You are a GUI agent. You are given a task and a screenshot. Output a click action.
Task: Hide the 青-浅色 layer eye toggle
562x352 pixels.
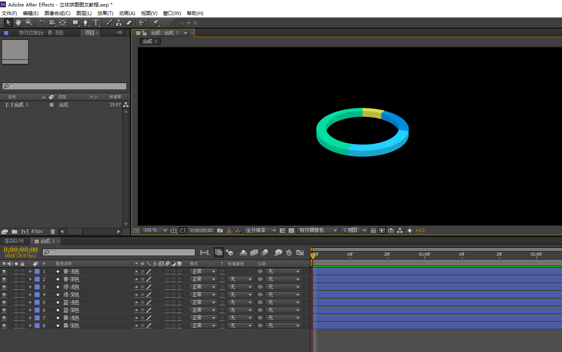pyautogui.click(x=4, y=271)
